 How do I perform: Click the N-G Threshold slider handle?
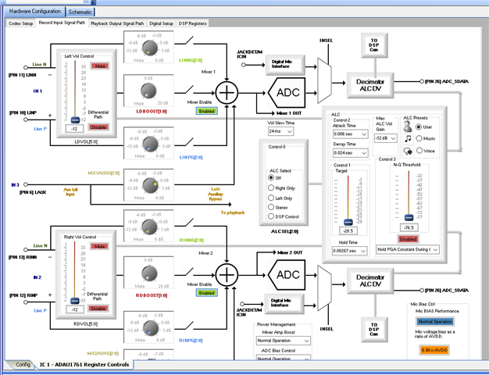409,217
